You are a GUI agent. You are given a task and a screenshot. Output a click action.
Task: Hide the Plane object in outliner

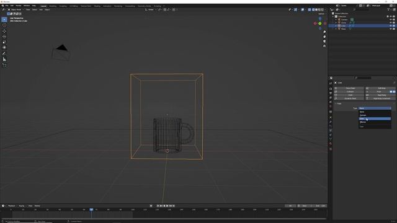(391, 29)
